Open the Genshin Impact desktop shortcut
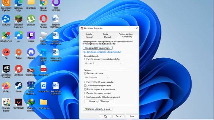 [6, 102]
